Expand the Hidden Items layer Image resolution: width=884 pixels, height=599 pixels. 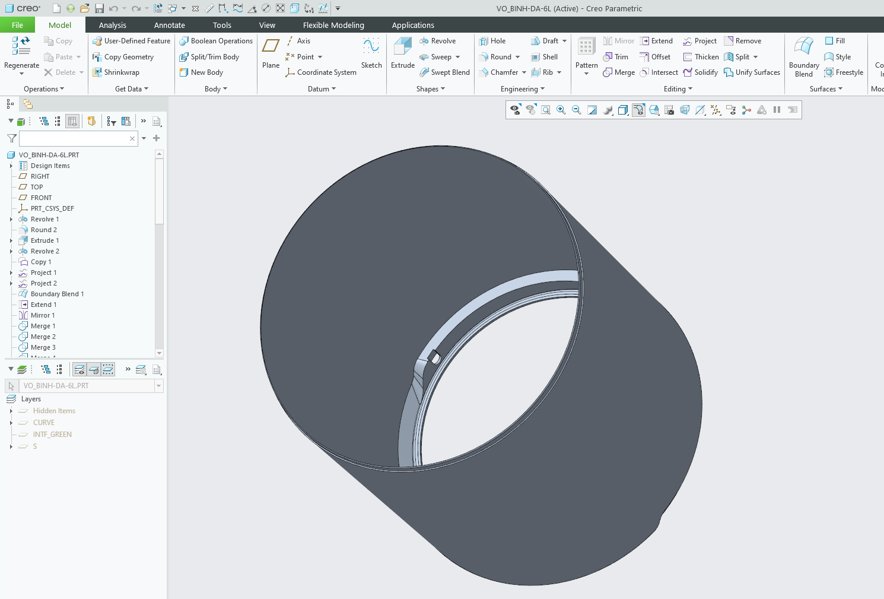[x=11, y=411]
